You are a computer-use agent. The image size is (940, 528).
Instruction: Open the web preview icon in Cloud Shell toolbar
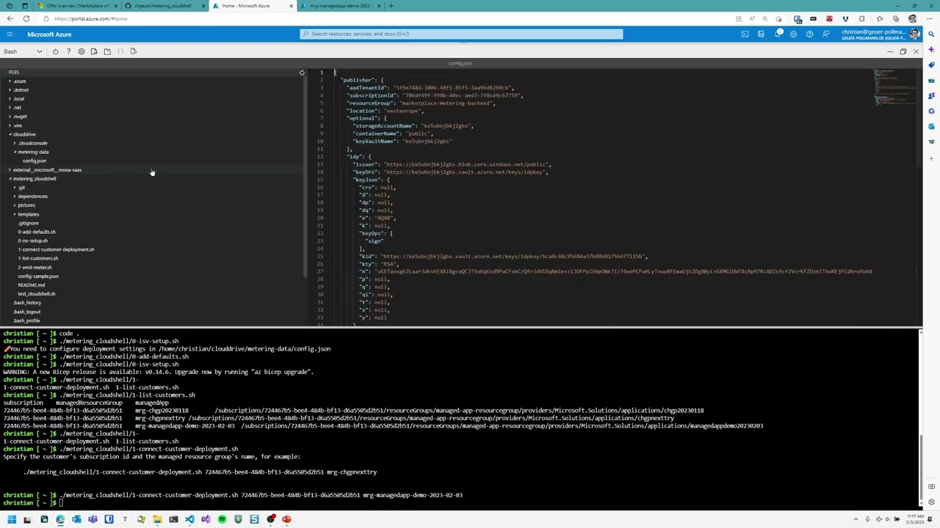click(133, 51)
